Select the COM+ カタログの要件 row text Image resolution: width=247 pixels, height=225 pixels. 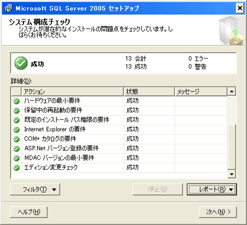coord(50,139)
